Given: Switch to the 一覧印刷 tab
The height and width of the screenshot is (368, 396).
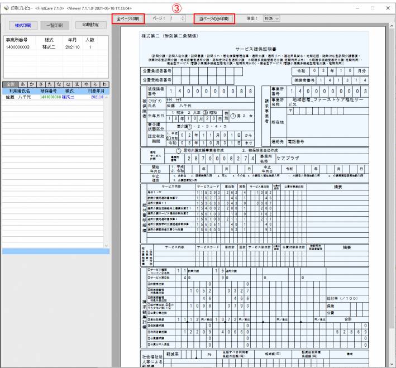Looking at the screenshot, I should (55, 26).
